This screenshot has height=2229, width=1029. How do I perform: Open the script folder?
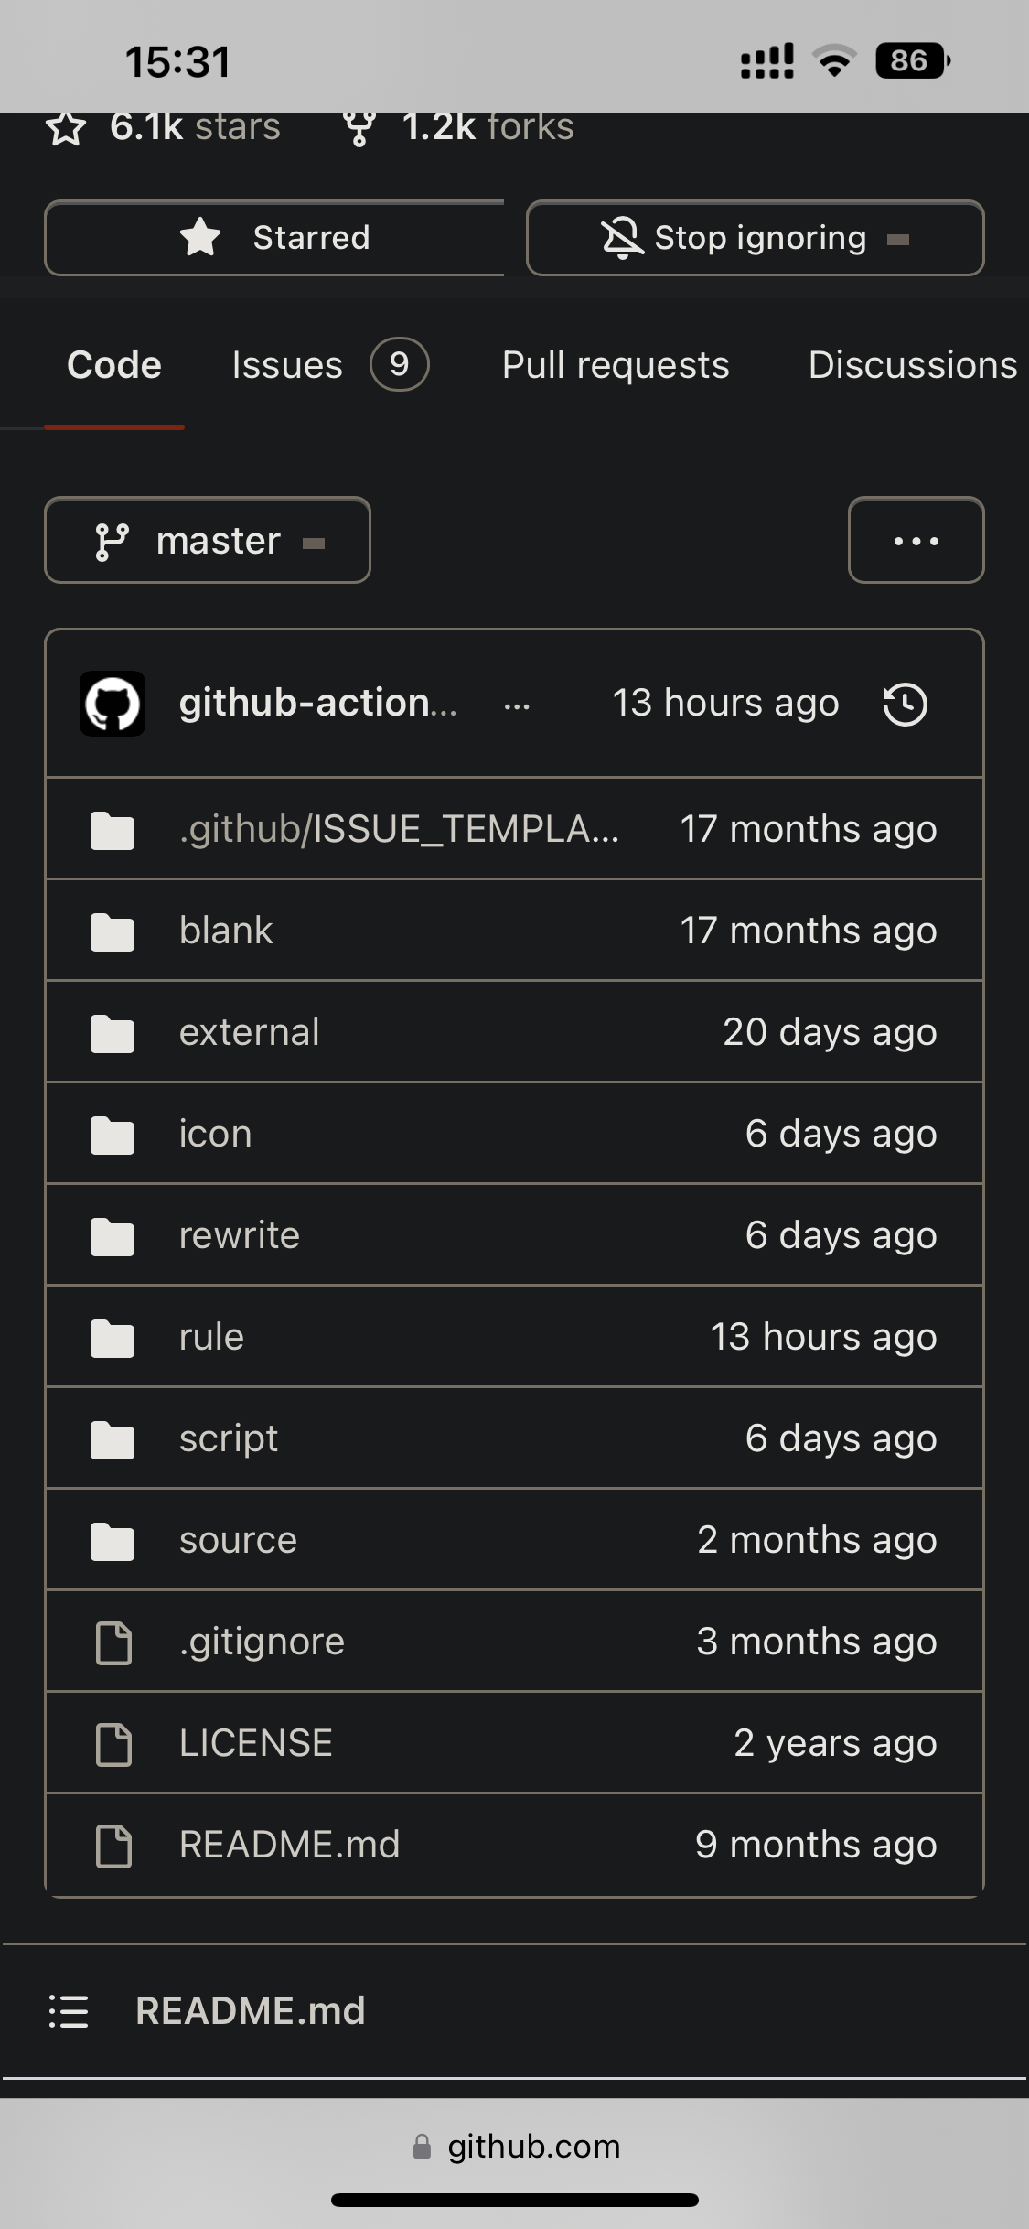point(229,1438)
